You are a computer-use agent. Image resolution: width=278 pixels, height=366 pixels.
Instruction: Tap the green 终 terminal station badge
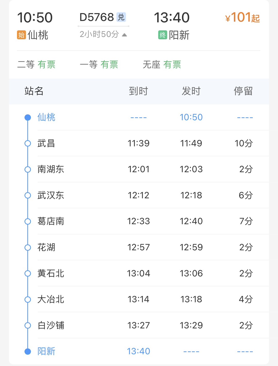[x=162, y=35]
